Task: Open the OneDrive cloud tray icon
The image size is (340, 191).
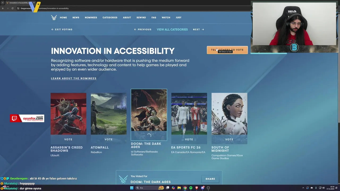Action: click(312, 188)
